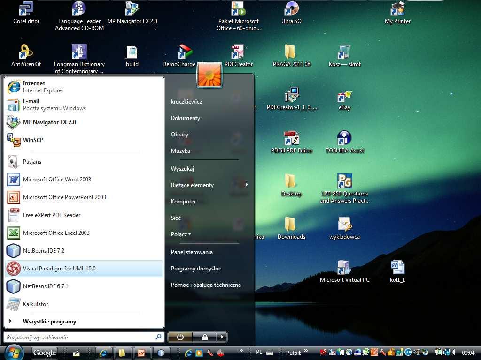This screenshot has height=360, width=481.
Task: Open Pasjans from the Start menu
Action: (x=85, y=162)
